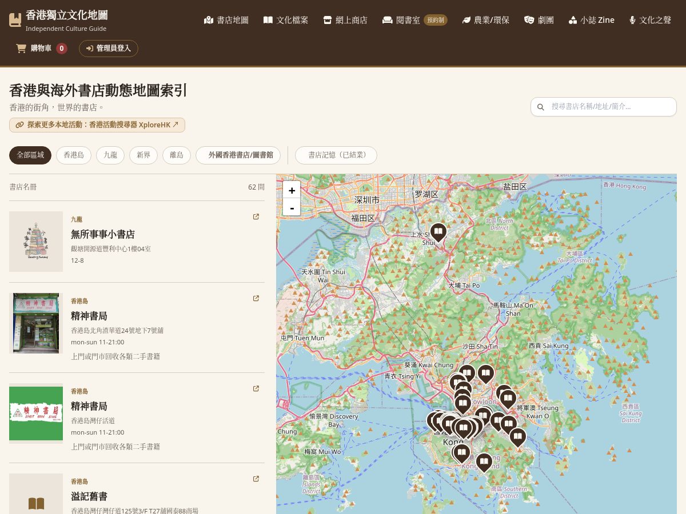The height and width of the screenshot is (514, 686).
Task: Click the green 精神書局 logo thumbnail
Action: (36, 413)
